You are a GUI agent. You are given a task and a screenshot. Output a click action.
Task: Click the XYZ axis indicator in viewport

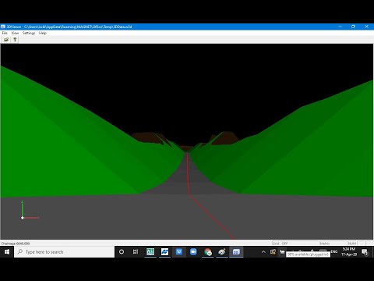click(x=30, y=210)
